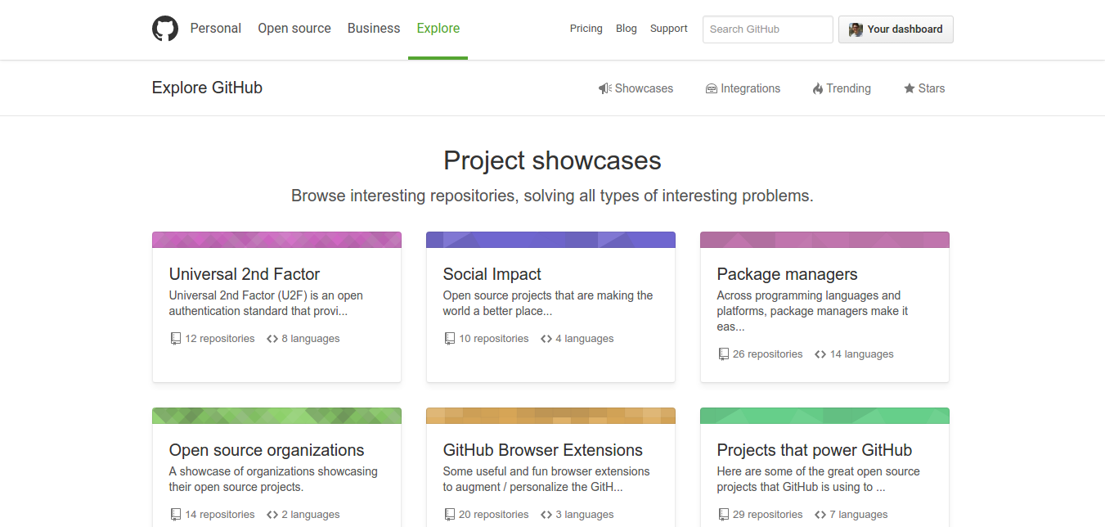
Task: Visit the Blog link
Action: pos(627,29)
